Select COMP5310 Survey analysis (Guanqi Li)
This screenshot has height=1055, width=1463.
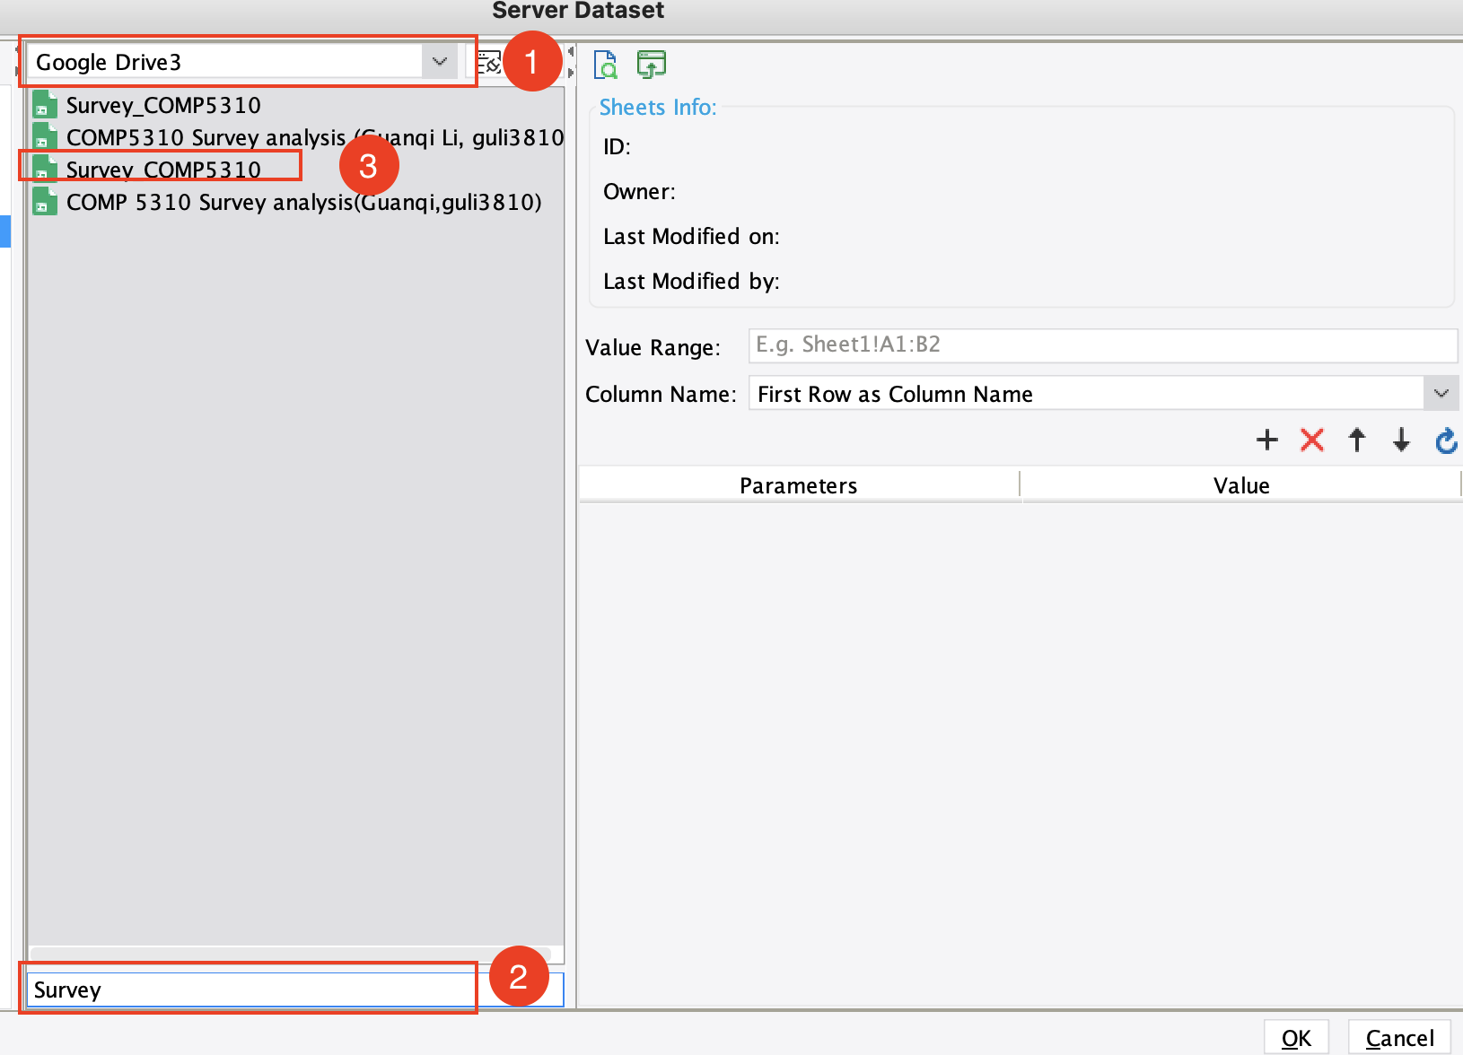[269, 136]
